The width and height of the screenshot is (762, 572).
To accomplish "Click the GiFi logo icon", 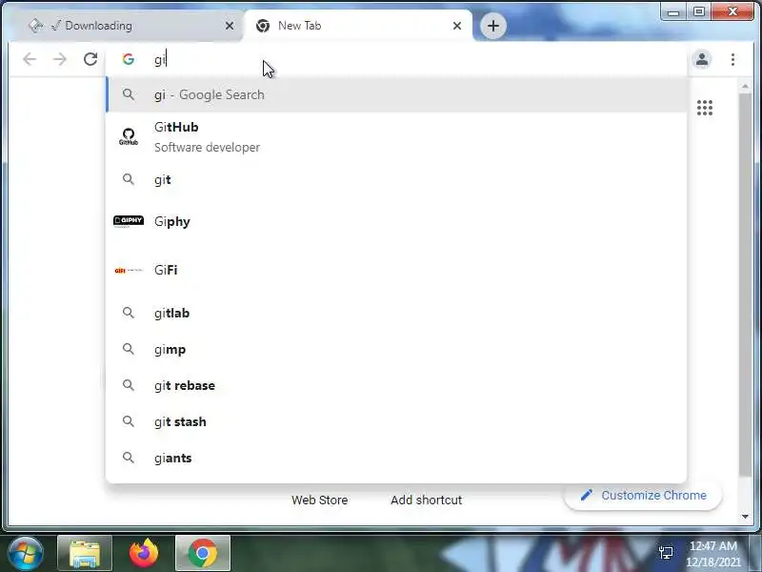I will 129,271.
